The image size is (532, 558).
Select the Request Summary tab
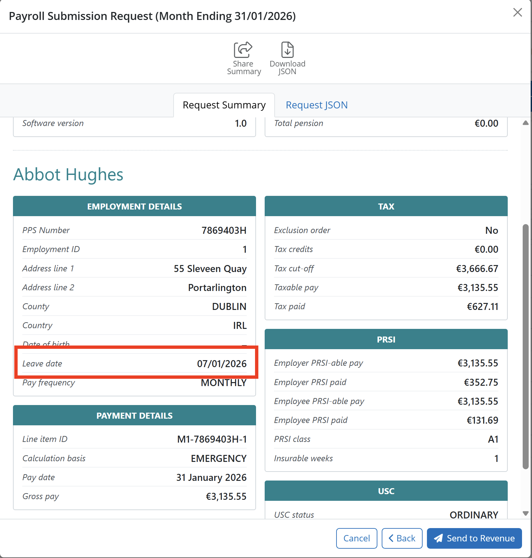point(224,105)
